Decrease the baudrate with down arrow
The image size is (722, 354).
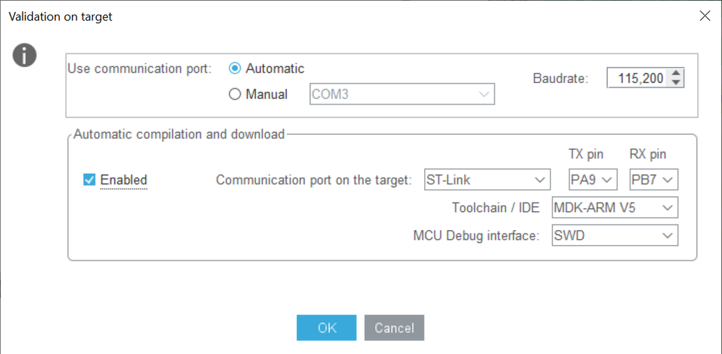click(676, 82)
